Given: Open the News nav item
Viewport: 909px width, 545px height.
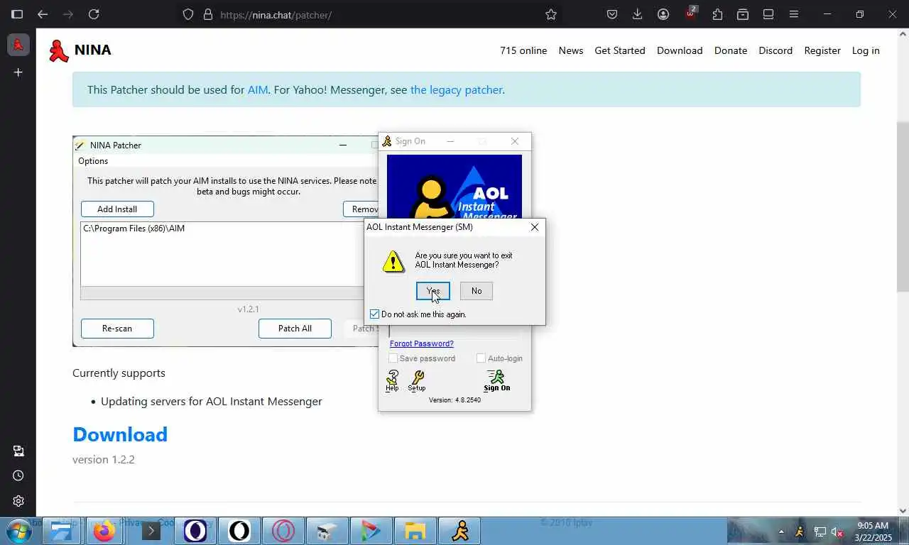Looking at the screenshot, I should pyautogui.click(x=571, y=50).
